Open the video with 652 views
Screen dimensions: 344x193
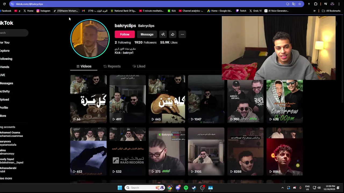pyautogui.click(x=88, y=151)
